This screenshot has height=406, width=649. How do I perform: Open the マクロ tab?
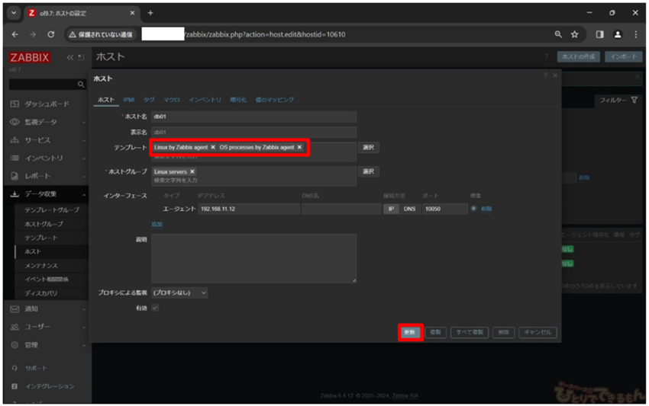[x=172, y=100]
